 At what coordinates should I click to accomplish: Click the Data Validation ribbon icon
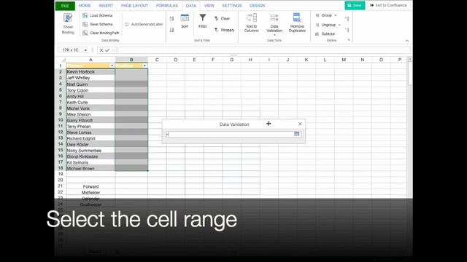pyautogui.click(x=274, y=17)
